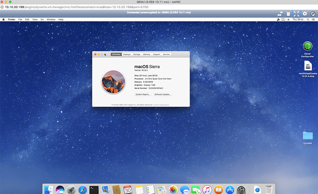318x194 pixels.
Task: Open the Apple menu
Action: point(3,19)
